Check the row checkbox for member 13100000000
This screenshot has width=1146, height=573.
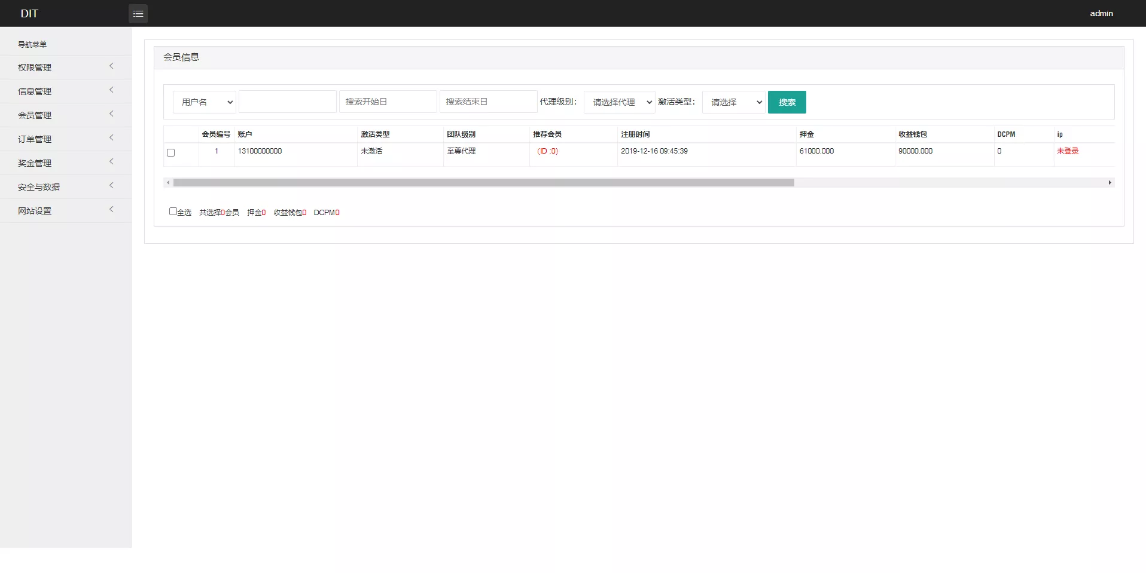171,153
